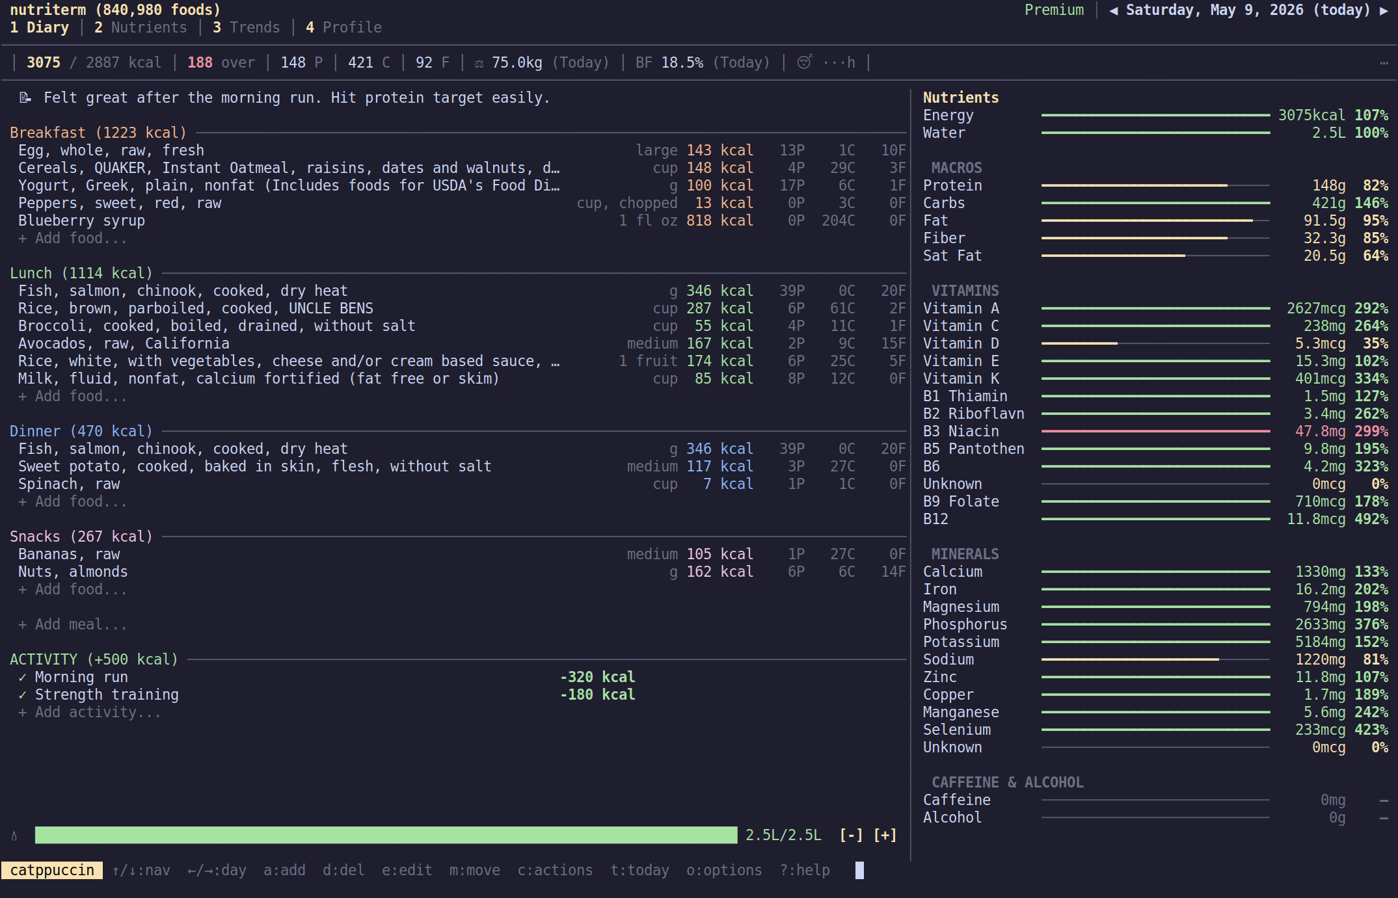Click the Protein nutrient row
This screenshot has width=1398, height=898.
click(1155, 186)
